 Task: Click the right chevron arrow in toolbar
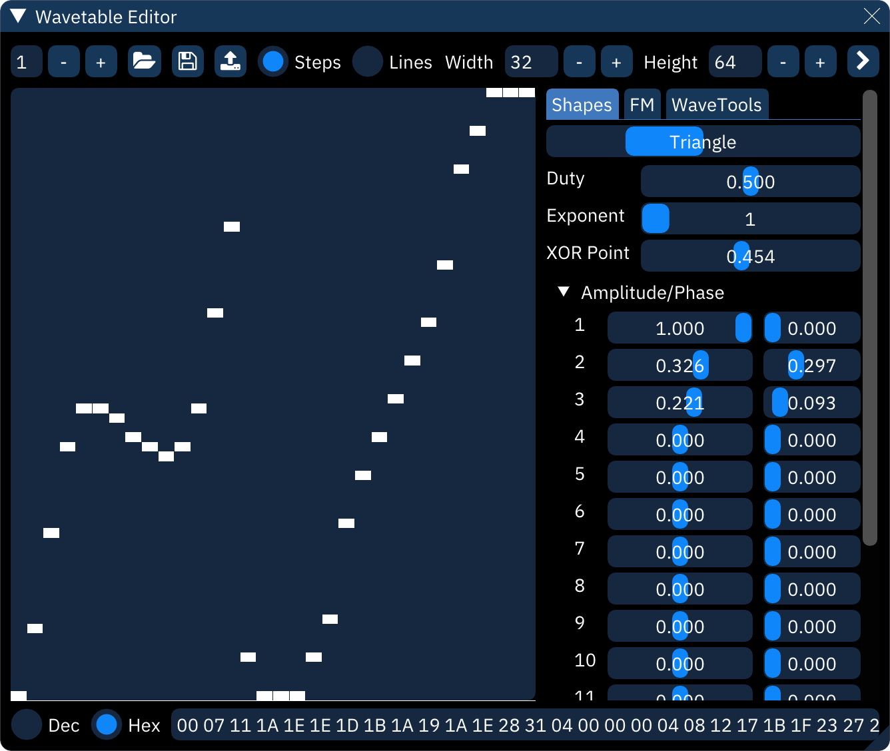[863, 61]
